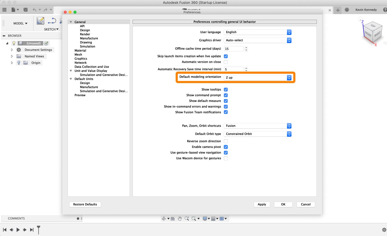Toggle Show default measure checkbox
Image resolution: width=387 pixels, height=236 pixels.
pos(226,101)
